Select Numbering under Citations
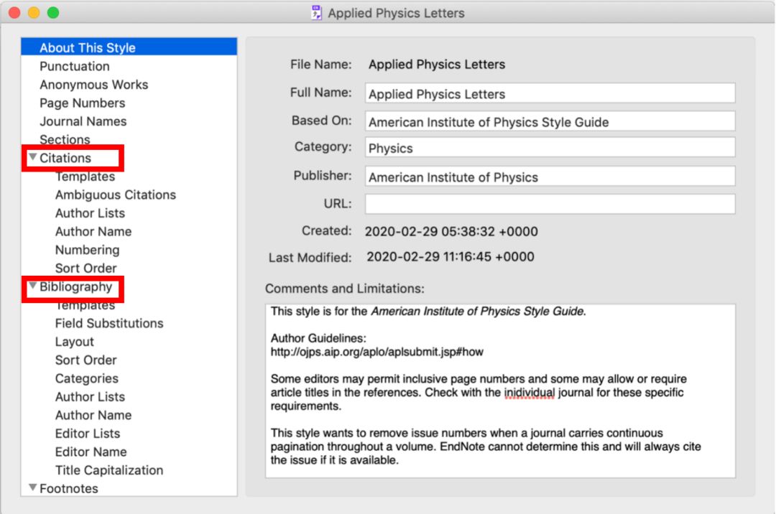This screenshot has width=776, height=514. [87, 250]
